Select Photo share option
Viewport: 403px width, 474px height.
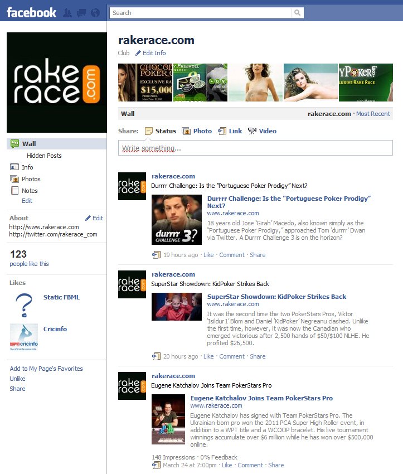tap(202, 131)
